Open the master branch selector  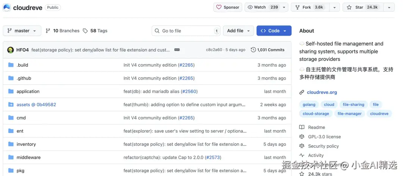22,31
